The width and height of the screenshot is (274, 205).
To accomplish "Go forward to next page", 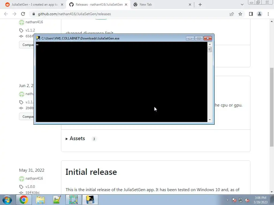I will [x=14, y=14].
